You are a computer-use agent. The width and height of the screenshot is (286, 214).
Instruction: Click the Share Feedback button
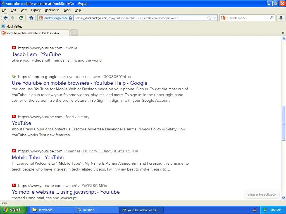click(262, 194)
